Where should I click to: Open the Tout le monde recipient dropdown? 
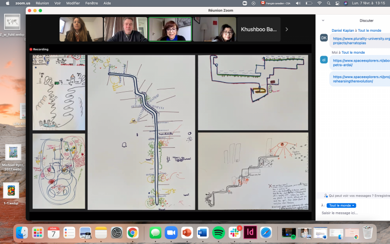(x=341, y=205)
